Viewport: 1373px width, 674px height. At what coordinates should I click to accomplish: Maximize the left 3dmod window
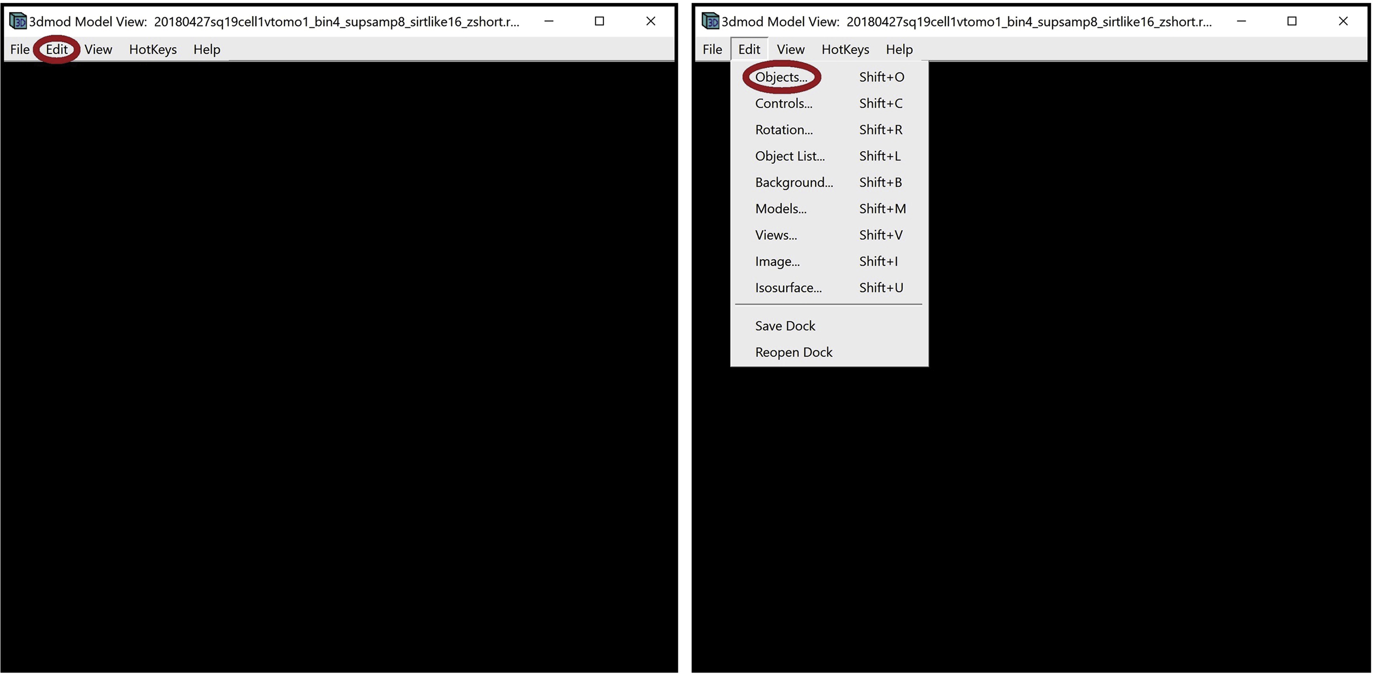point(599,21)
